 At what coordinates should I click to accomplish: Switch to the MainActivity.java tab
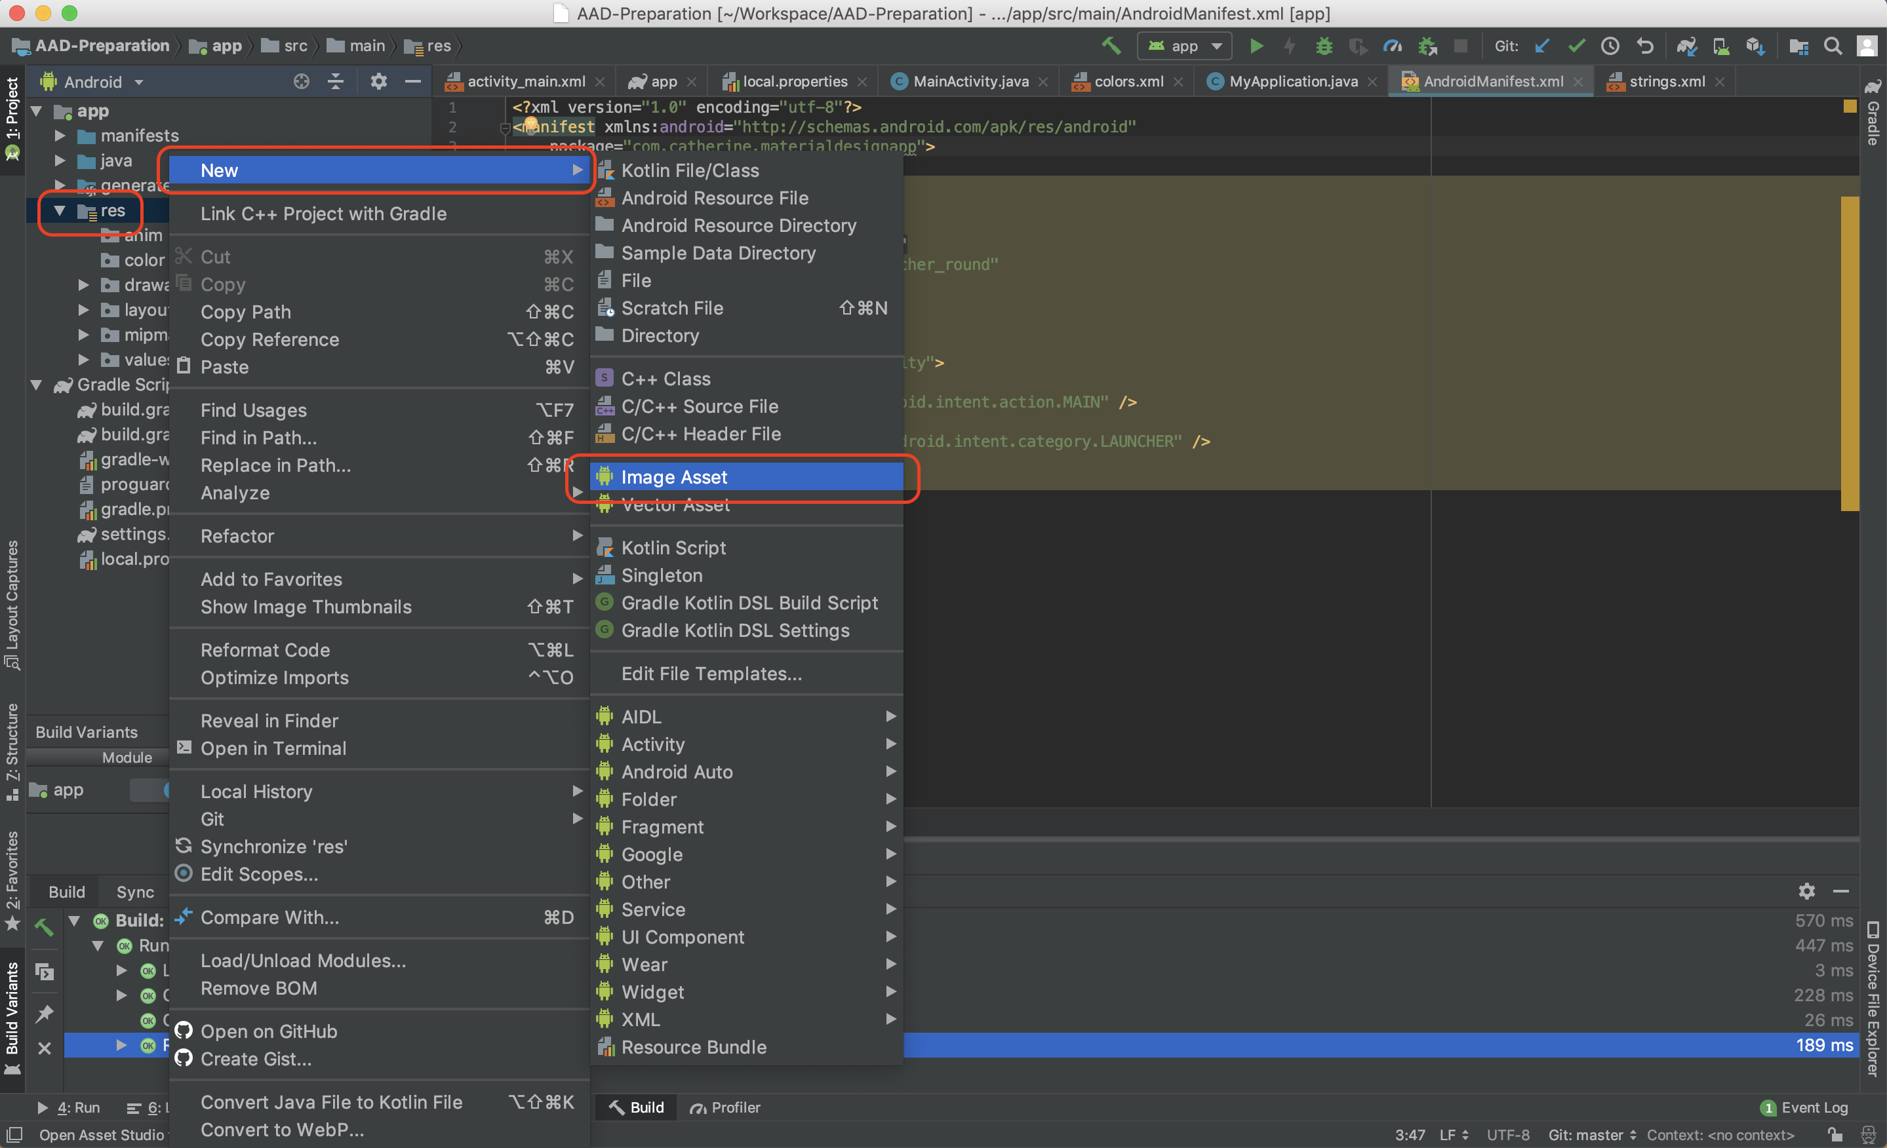click(x=970, y=81)
